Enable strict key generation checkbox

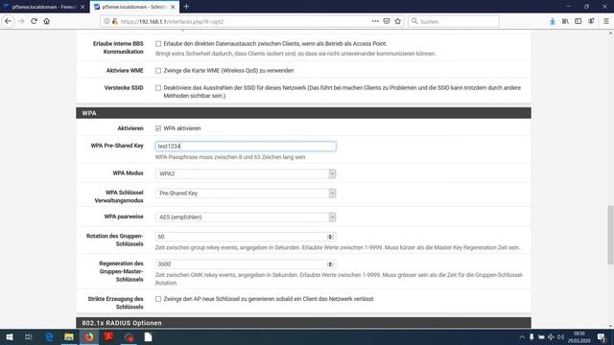click(x=158, y=299)
